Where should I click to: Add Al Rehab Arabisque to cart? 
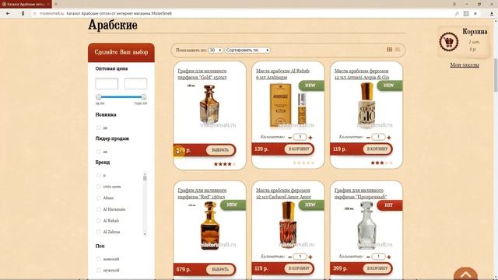pos(299,149)
